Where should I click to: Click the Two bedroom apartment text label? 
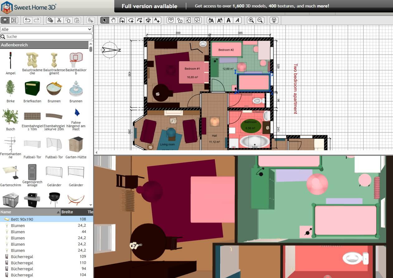296,89
